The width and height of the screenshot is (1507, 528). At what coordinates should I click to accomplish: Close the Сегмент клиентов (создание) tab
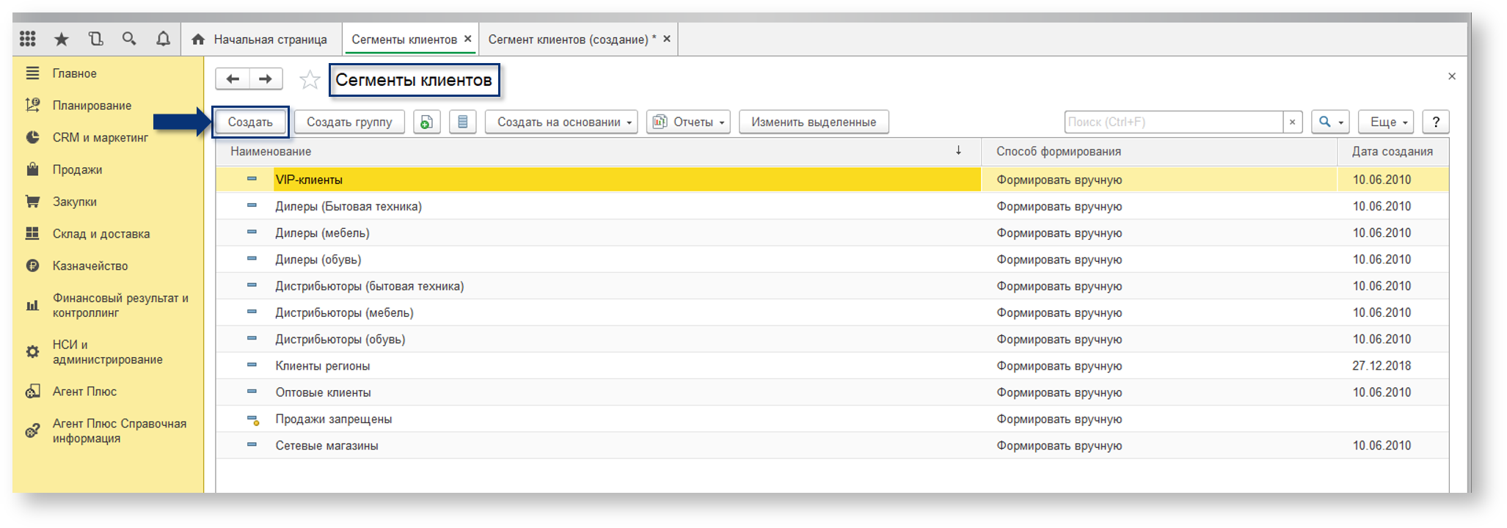667,39
